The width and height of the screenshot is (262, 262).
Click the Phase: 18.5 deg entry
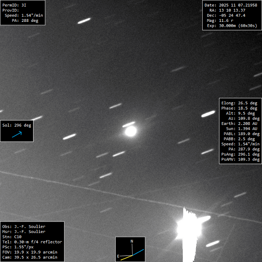[239, 108]
